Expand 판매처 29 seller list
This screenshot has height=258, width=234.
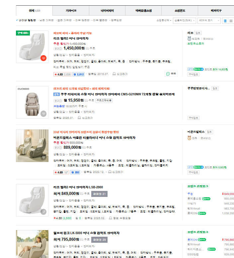99,240
